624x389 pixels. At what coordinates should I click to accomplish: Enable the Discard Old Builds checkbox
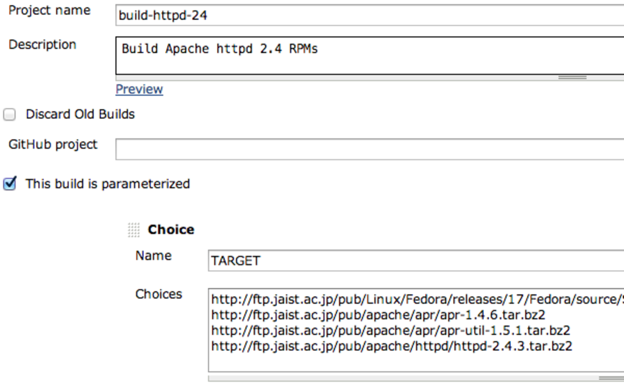[10, 115]
